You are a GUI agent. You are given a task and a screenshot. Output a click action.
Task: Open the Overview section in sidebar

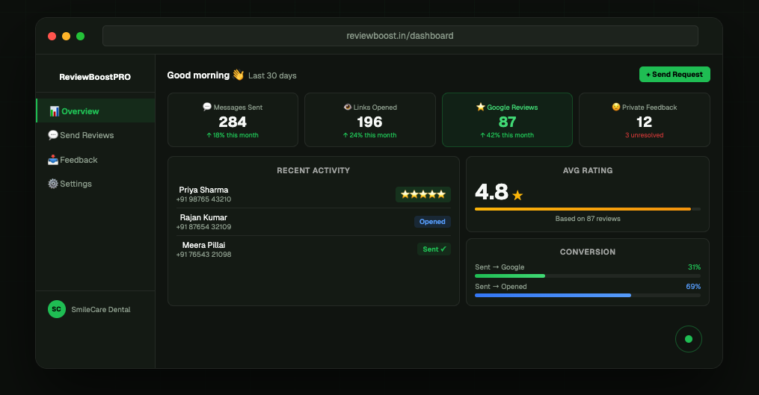point(96,111)
